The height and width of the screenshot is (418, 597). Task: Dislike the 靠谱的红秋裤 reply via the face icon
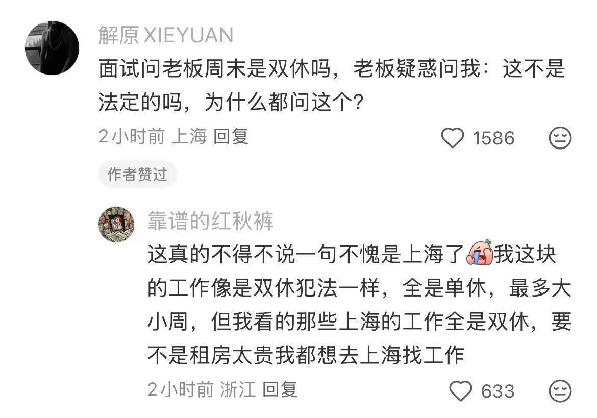coord(560,390)
